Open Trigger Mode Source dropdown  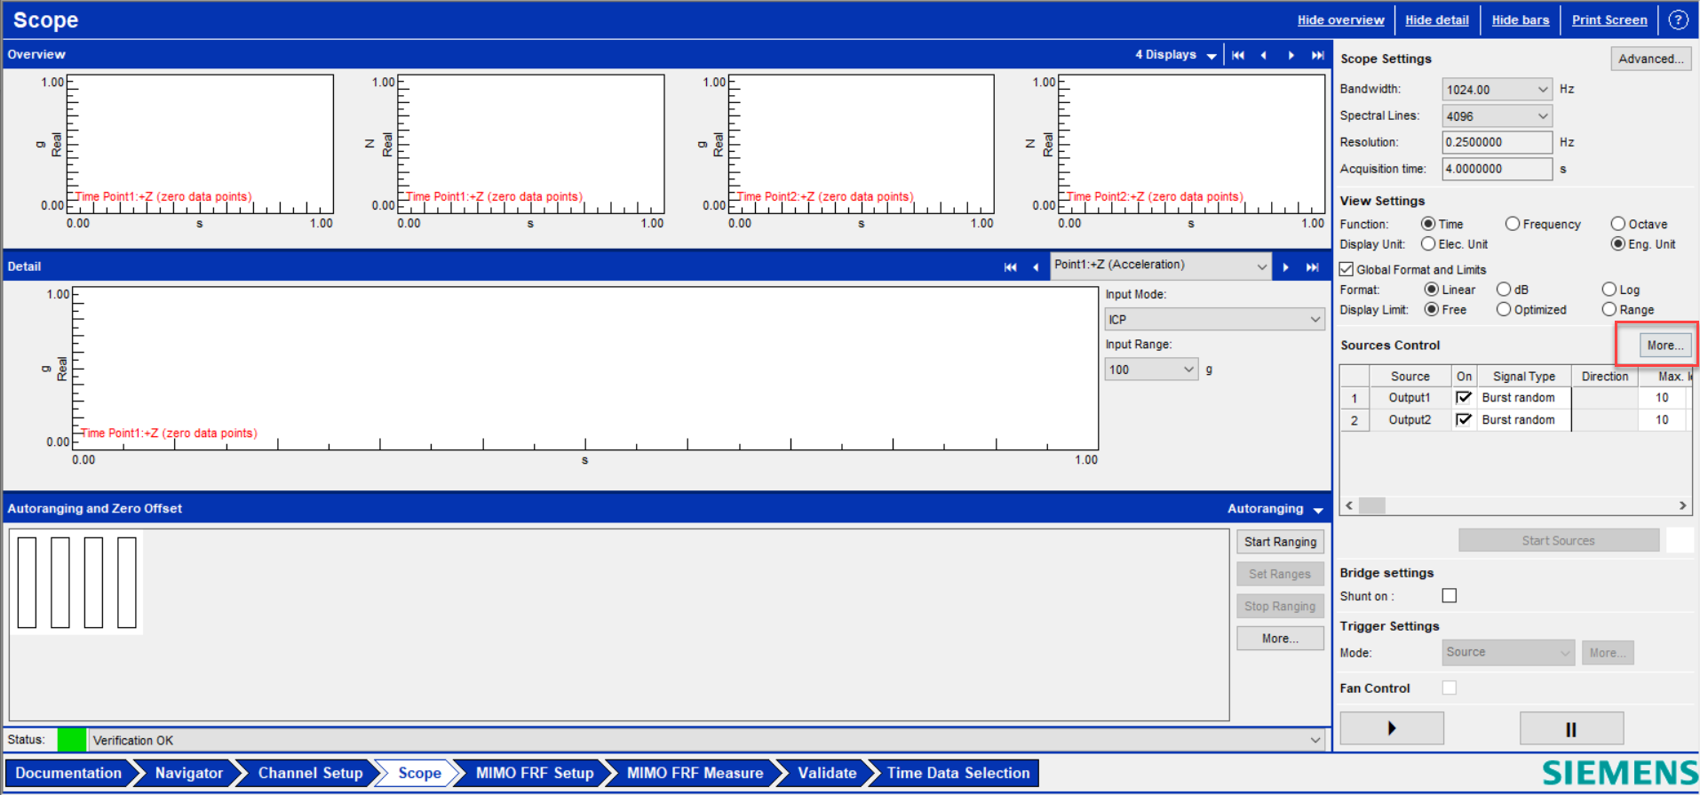(1508, 652)
